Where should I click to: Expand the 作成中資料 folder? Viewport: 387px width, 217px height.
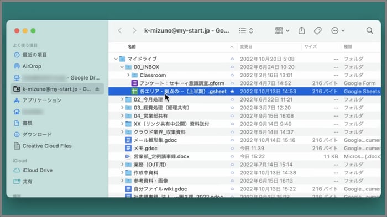(122, 173)
